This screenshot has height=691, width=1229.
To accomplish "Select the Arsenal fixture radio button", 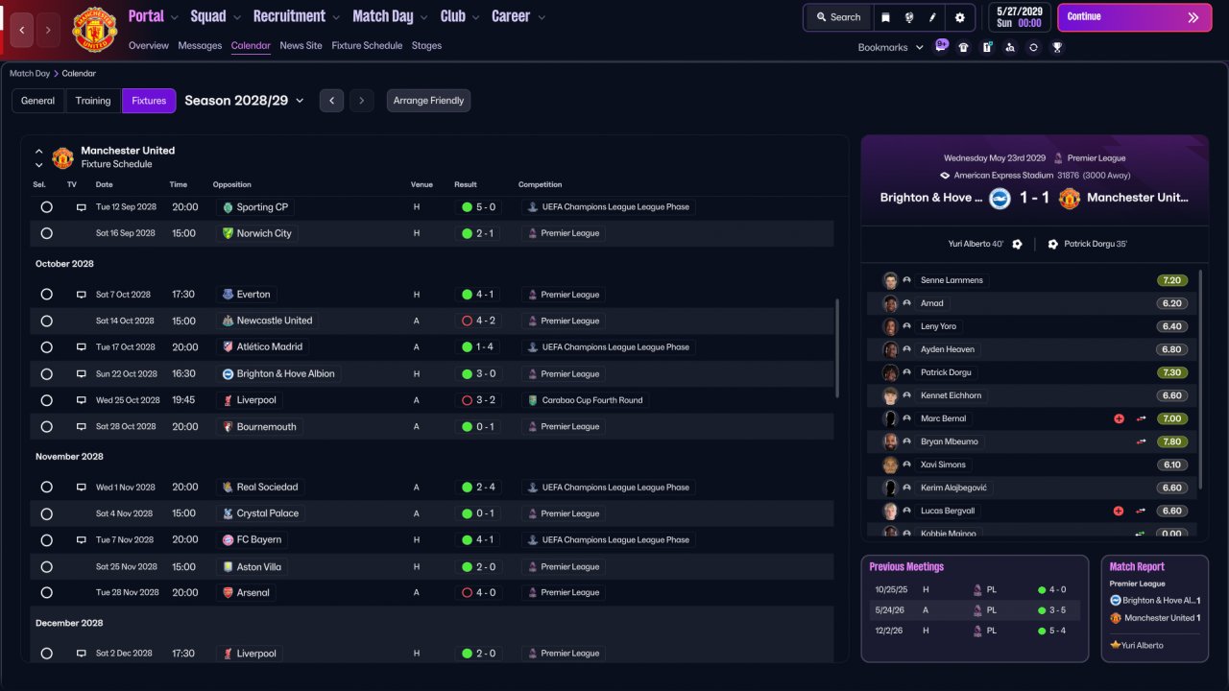I will tap(46, 593).
